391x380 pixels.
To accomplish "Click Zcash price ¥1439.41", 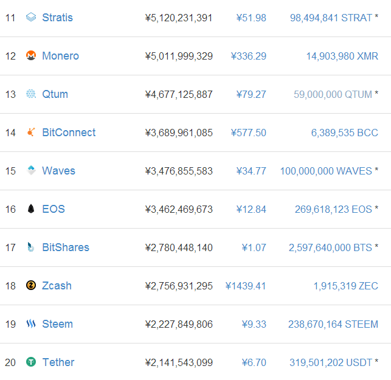I will (246, 286).
